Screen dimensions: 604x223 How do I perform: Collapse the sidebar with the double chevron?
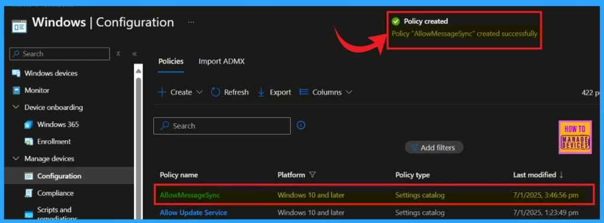coord(134,54)
